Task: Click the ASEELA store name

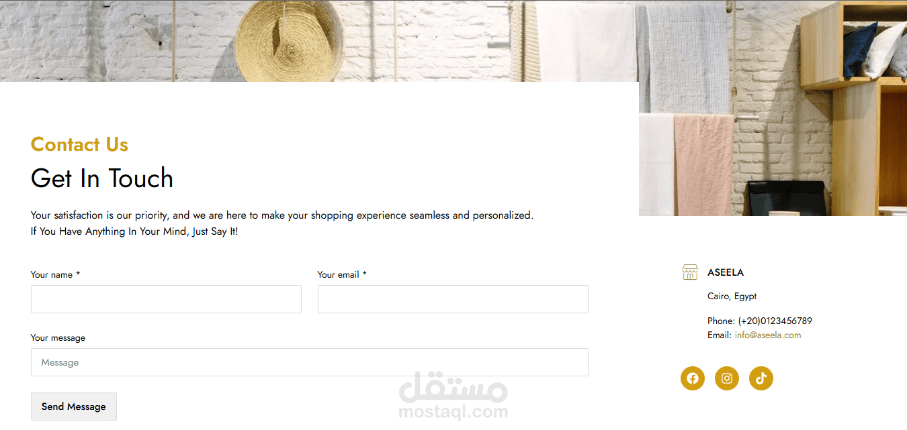Action: coord(726,272)
